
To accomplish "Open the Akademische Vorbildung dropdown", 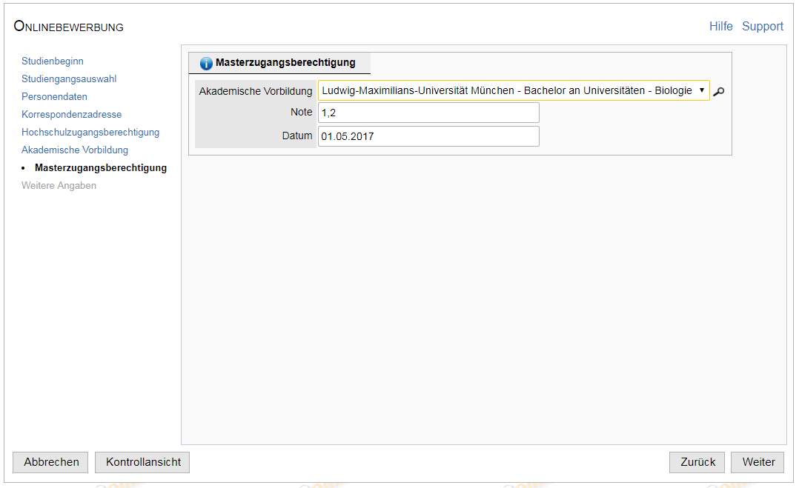I will (x=513, y=90).
